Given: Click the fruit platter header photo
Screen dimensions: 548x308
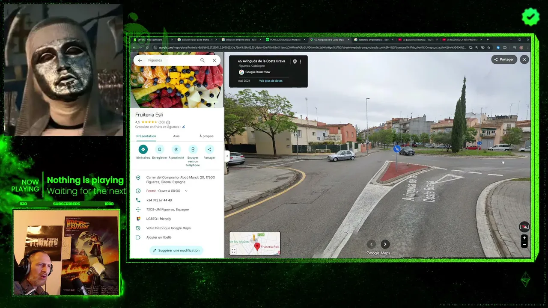Looking at the screenshot, I should 177,87.
